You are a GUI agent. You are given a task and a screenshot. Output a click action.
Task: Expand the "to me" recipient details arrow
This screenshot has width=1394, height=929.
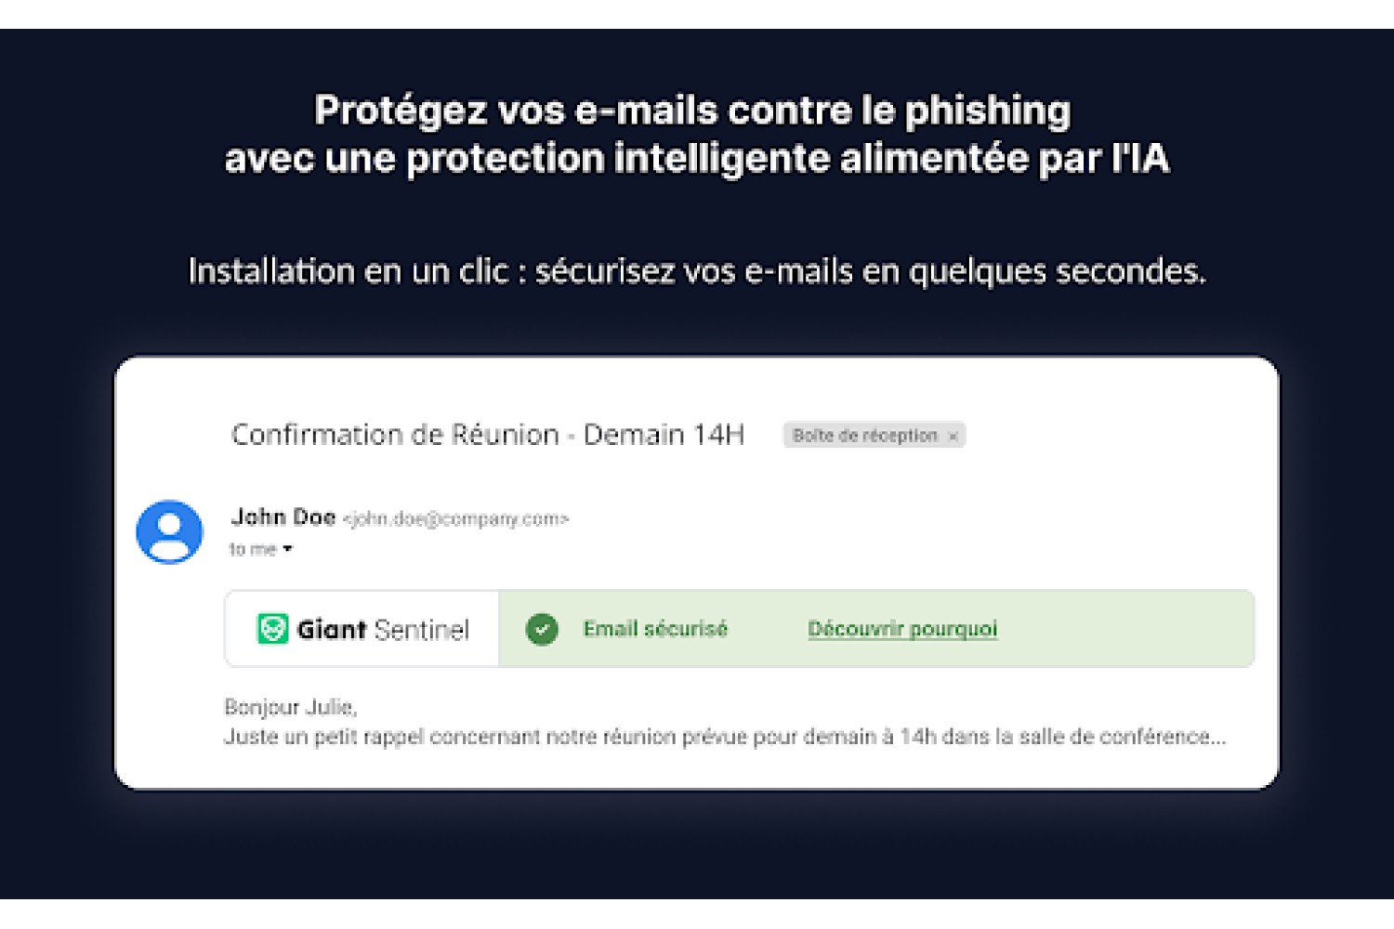click(x=287, y=549)
